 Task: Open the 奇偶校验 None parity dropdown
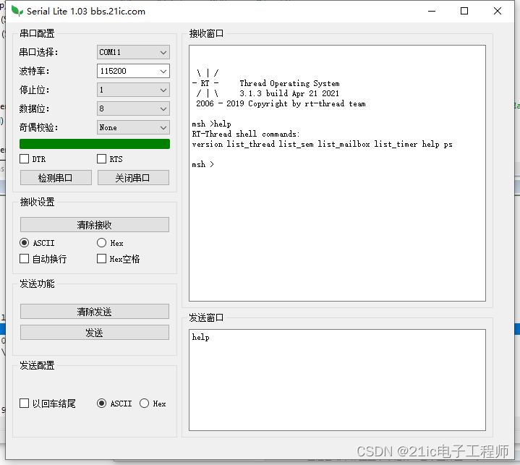[x=133, y=127]
